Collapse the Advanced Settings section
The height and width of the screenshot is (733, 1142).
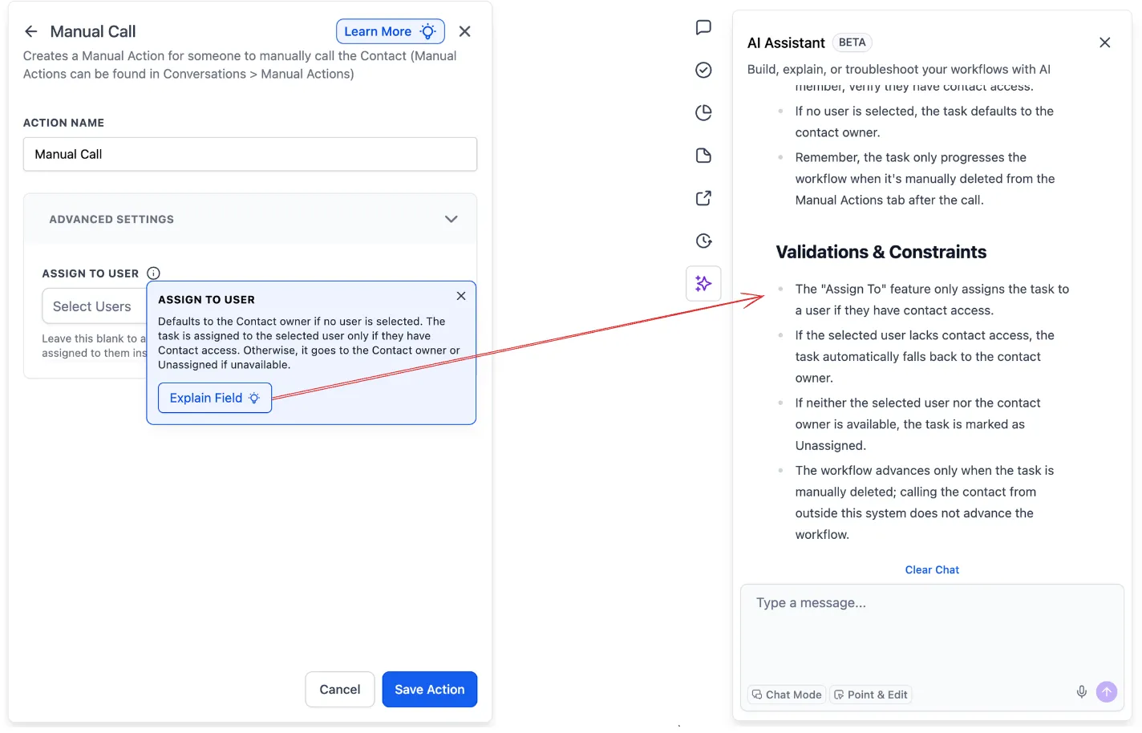tap(451, 218)
